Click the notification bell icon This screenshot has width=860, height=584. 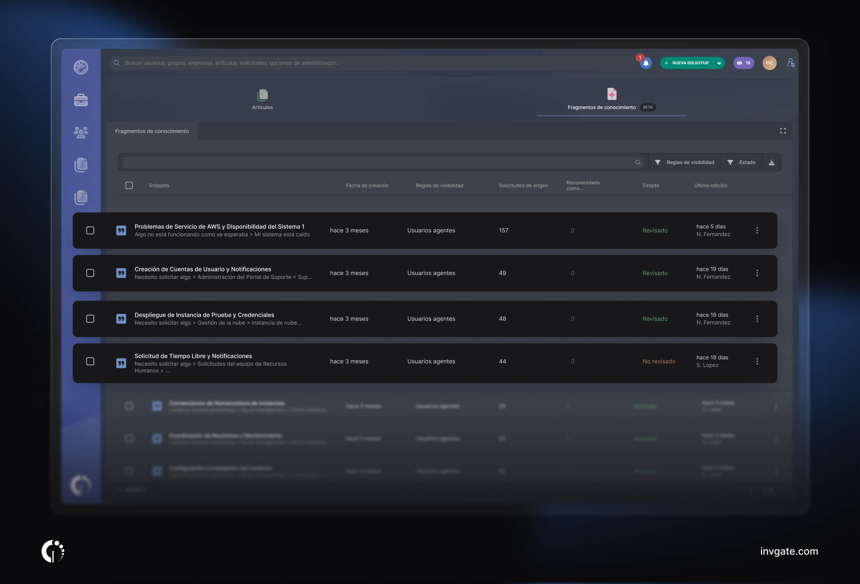point(646,63)
